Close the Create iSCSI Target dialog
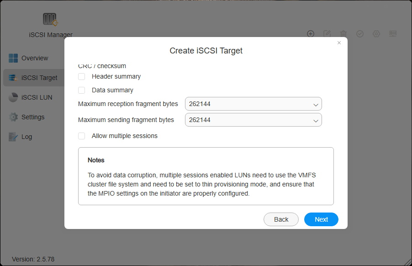 [x=339, y=43]
